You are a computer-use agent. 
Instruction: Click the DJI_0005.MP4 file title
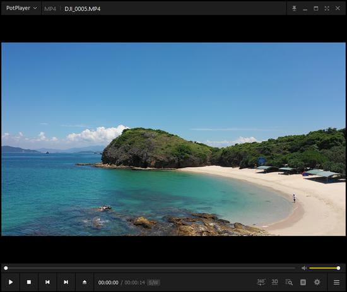(82, 9)
